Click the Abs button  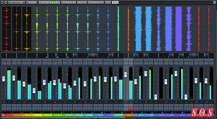[110, 2]
